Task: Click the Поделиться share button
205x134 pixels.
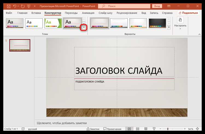Action: [x=188, y=13]
